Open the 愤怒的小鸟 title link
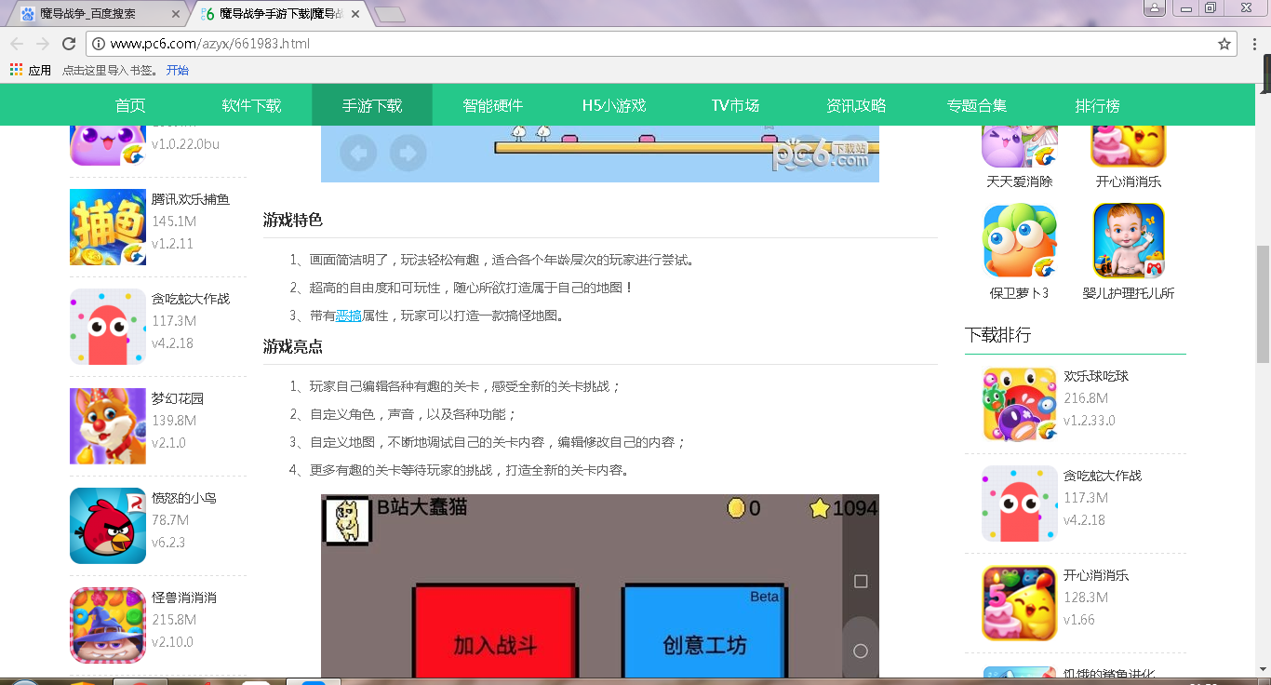This screenshot has height=685, width=1271. tap(184, 498)
